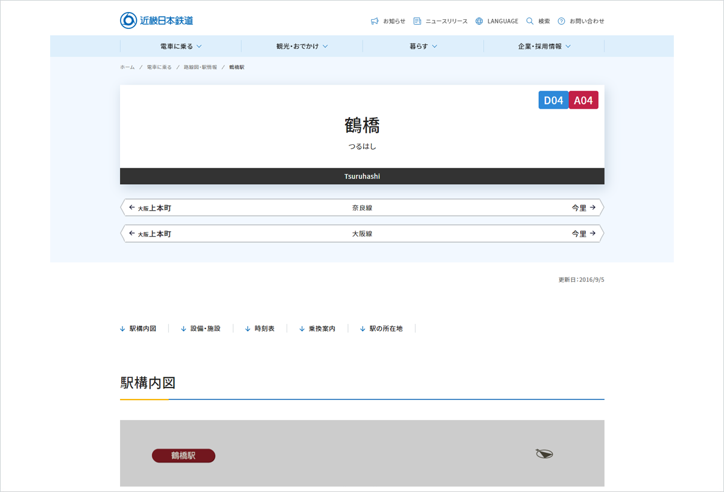Click the ホーム breadcrumb link
724x492 pixels.
click(127, 67)
